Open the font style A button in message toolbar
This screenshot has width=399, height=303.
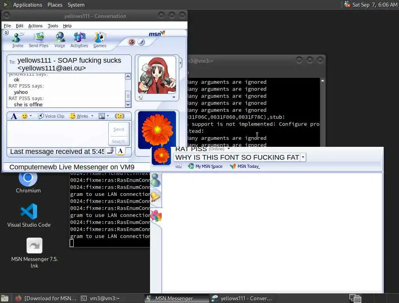14,116
